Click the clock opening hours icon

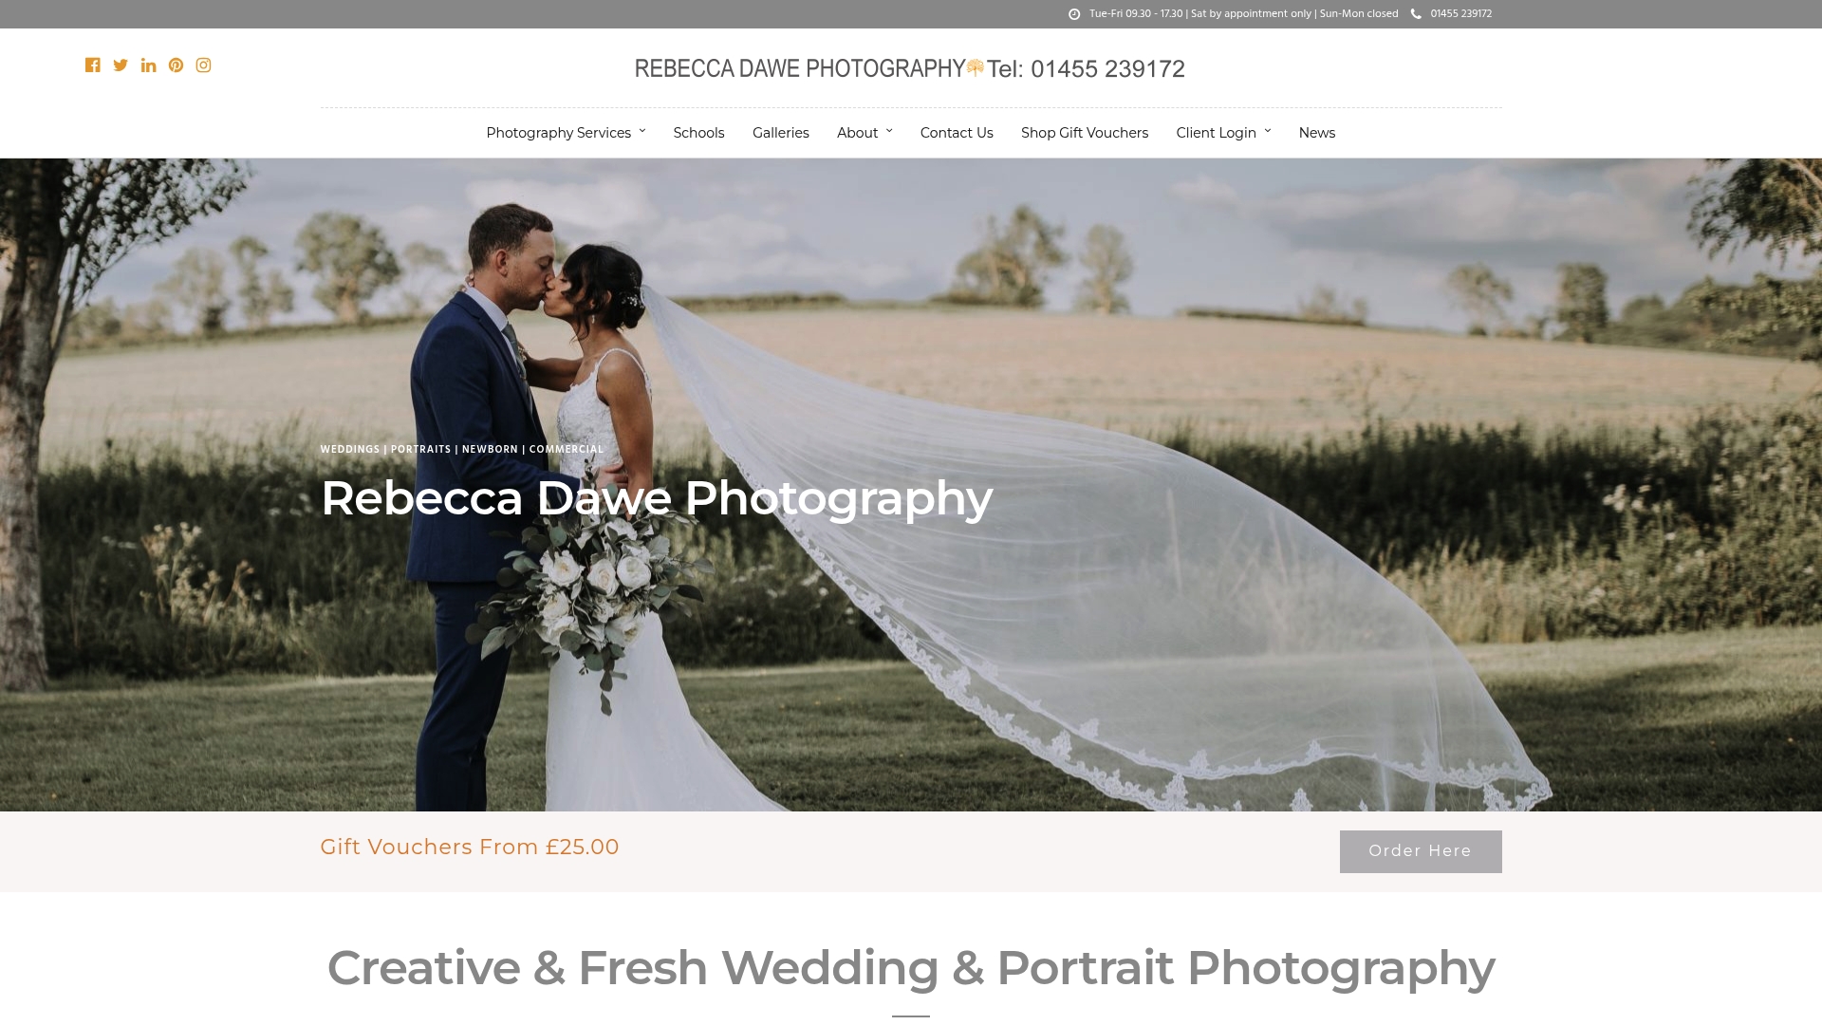[x=1074, y=14]
